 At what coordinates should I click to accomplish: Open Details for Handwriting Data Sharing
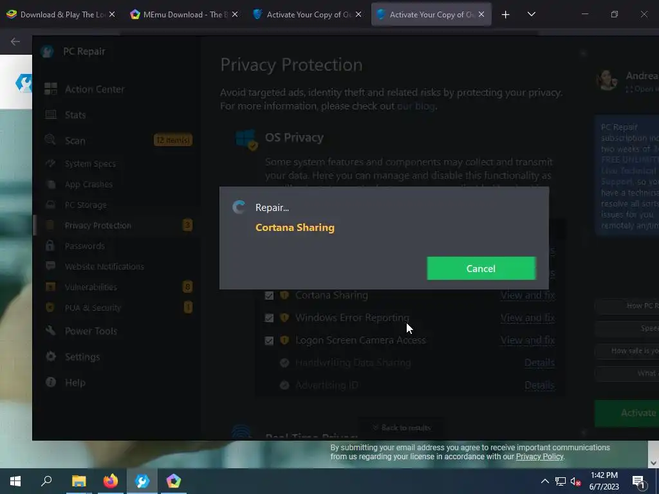click(540, 363)
